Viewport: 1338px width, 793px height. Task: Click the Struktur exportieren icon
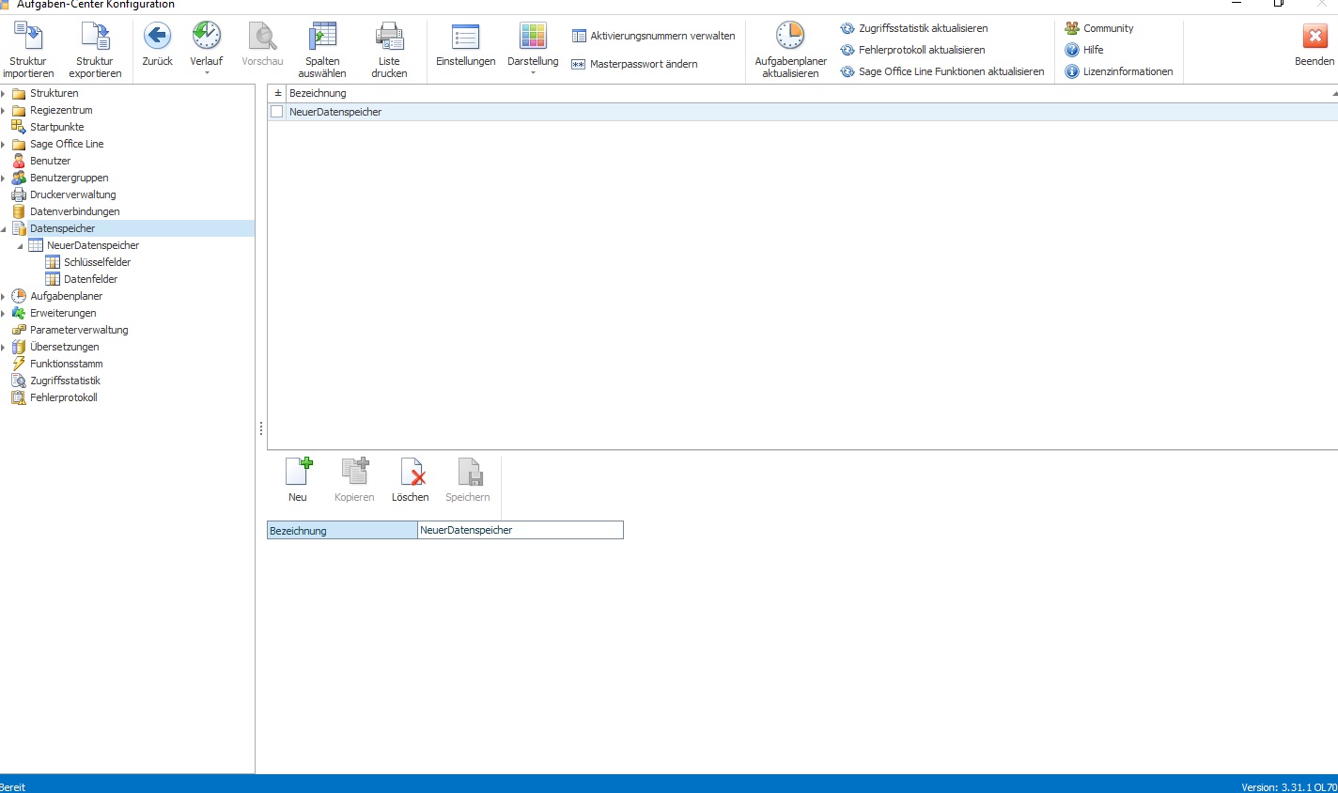[95, 37]
